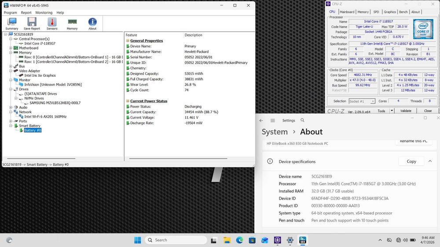
Task: Collapse the Device specifications section chevron
Action: click(x=430, y=161)
